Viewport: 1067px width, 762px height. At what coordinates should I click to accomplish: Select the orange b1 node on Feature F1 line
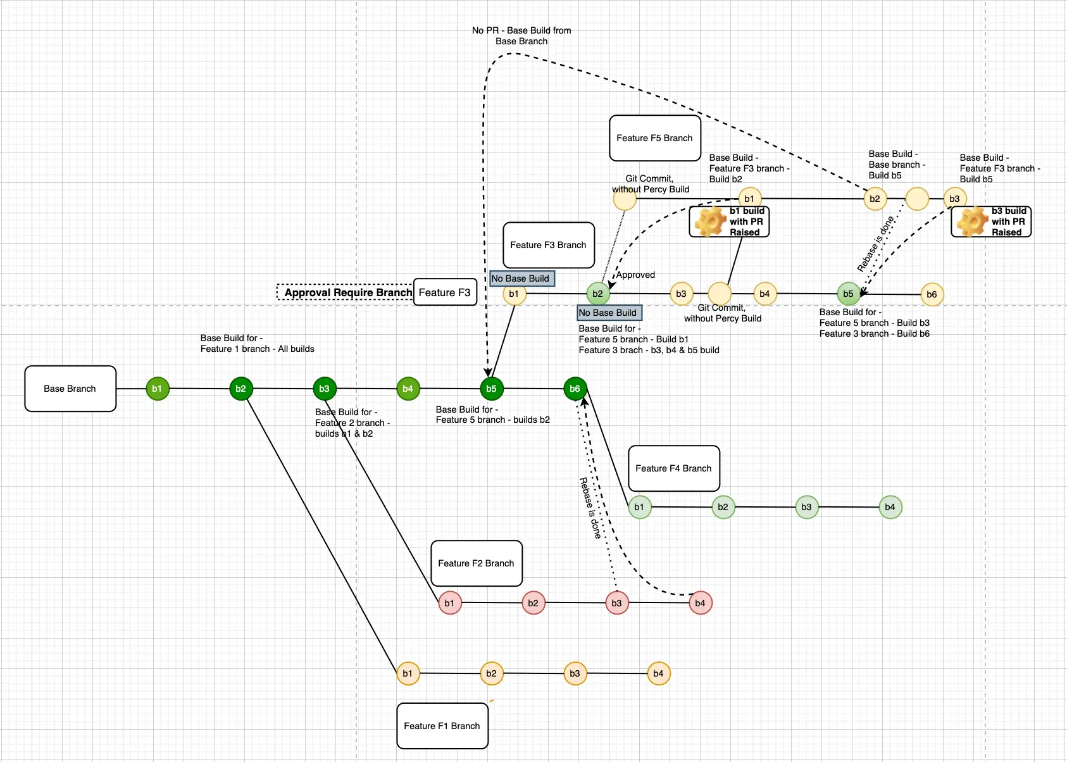408,673
